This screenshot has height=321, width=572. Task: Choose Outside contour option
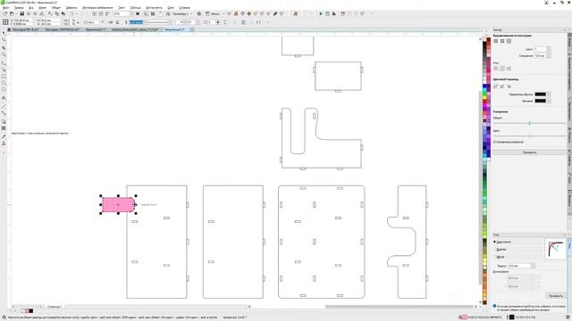click(x=509, y=41)
